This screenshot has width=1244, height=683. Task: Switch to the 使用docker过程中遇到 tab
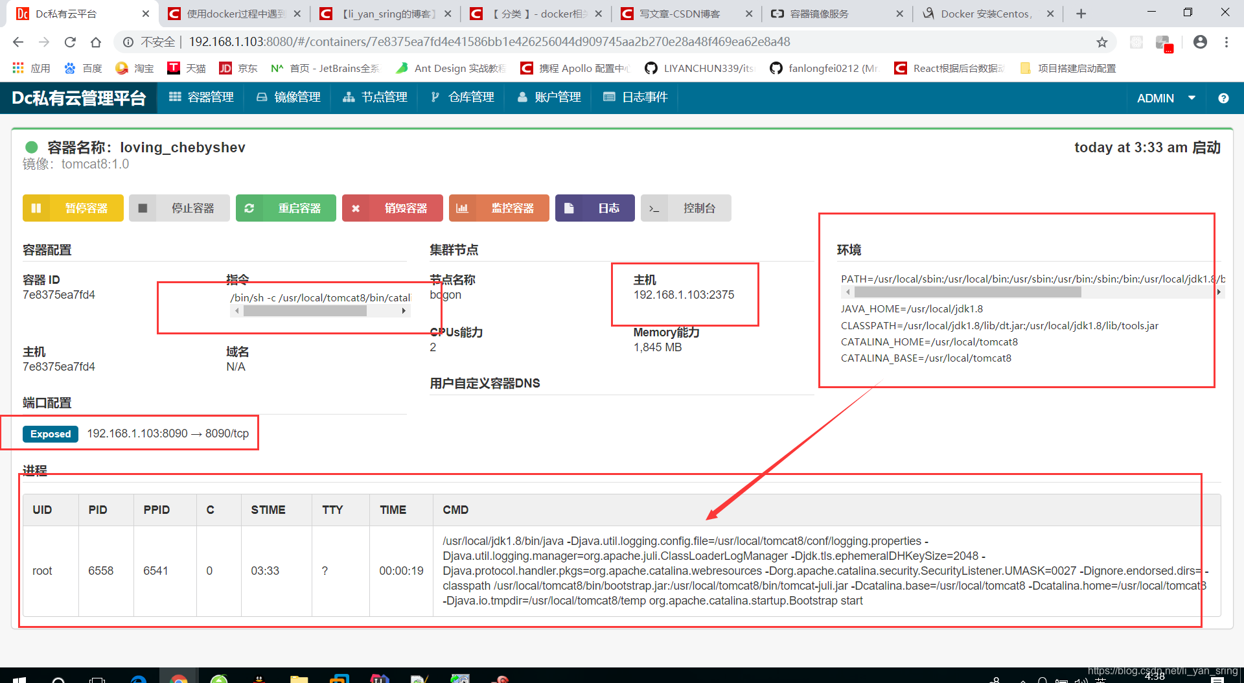tap(235, 14)
